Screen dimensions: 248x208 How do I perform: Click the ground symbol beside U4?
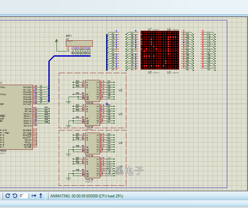68,155
